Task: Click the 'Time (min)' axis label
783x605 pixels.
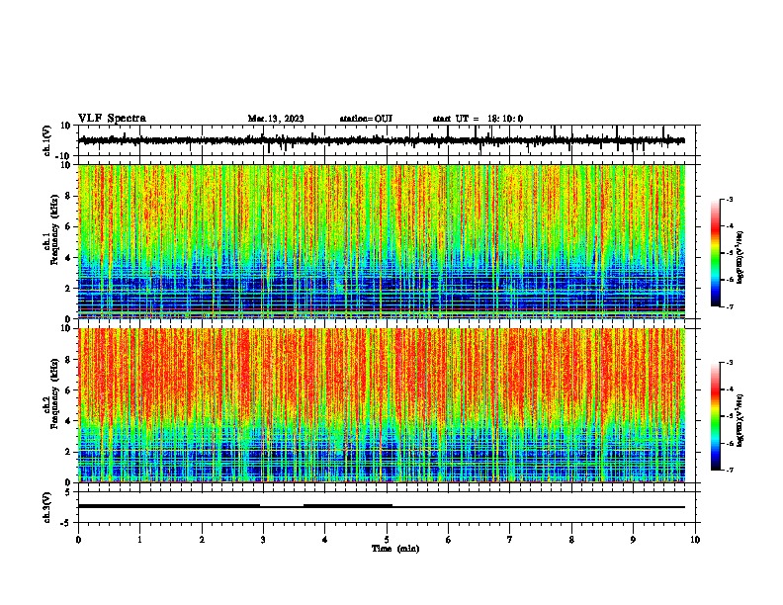Action: (x=395, y=549)
